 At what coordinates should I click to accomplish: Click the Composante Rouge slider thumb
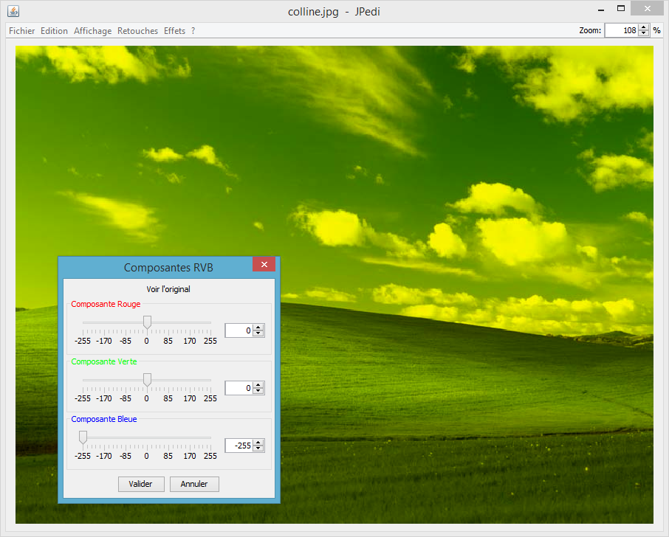point(147,322)
